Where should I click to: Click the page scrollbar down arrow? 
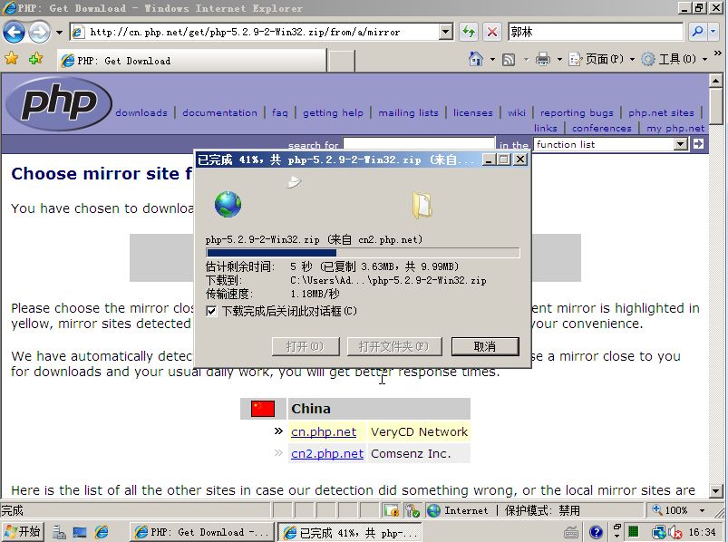[715, 491]
